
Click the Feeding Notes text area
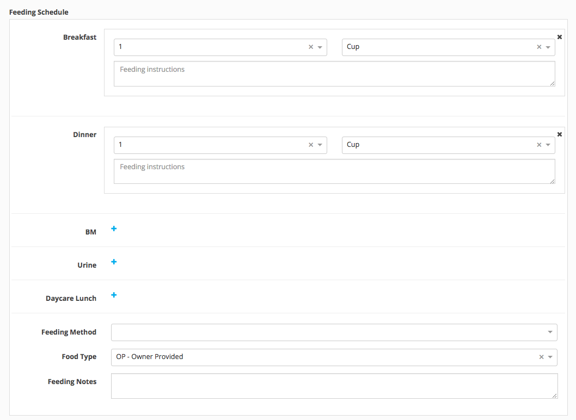pyautogui.click(x=334, y=386)
